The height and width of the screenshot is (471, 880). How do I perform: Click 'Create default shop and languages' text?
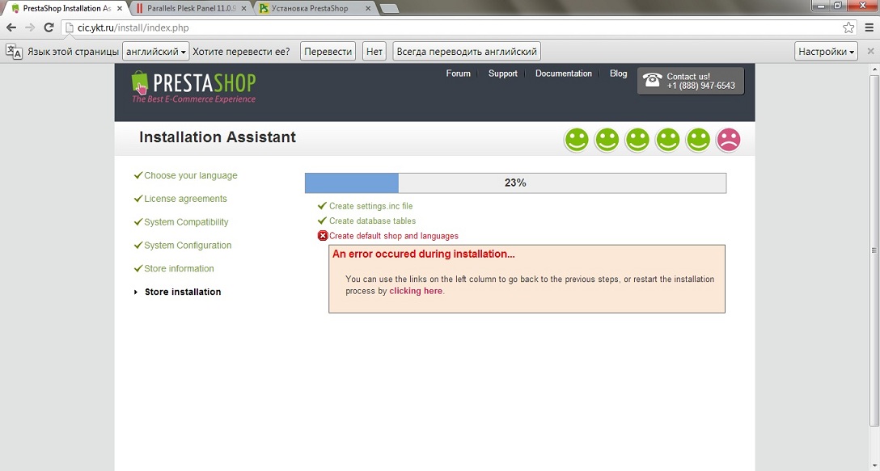tap(393, 236)
